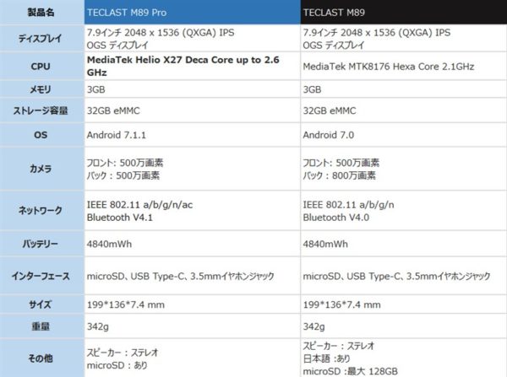Click the バッテリー row label
Screen dimensions: 507x377
pos(42,244)
